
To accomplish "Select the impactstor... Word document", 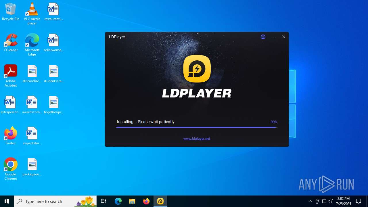I will pos(32,136).
